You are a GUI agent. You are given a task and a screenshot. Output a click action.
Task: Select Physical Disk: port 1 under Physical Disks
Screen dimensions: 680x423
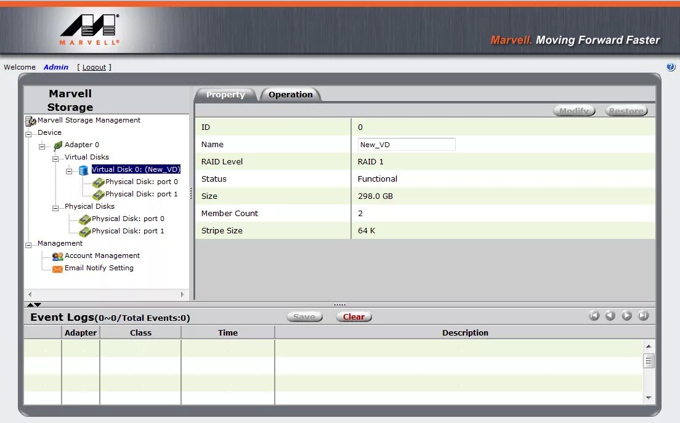(128, 231)
